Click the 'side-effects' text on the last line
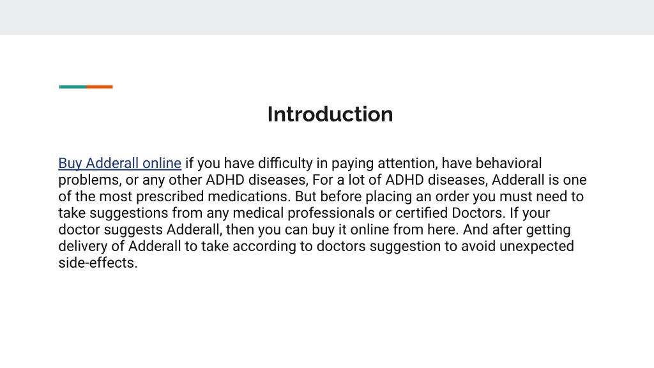 (x=98, y=263)
